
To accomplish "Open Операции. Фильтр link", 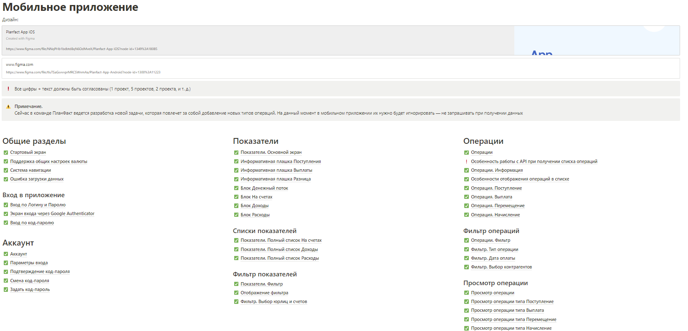I will coord(491,241).
